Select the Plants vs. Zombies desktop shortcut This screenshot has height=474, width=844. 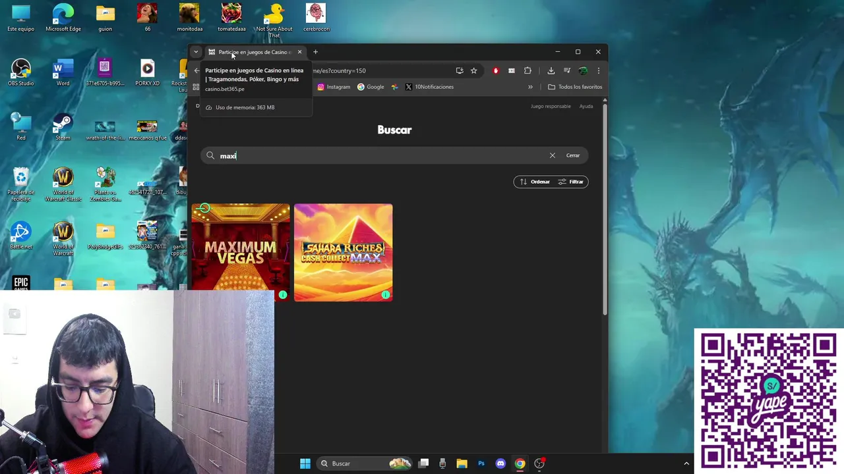105,184
